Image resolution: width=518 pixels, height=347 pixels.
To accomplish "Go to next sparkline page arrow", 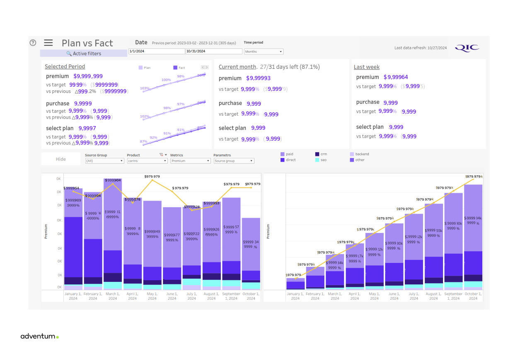I will [207, 67].
